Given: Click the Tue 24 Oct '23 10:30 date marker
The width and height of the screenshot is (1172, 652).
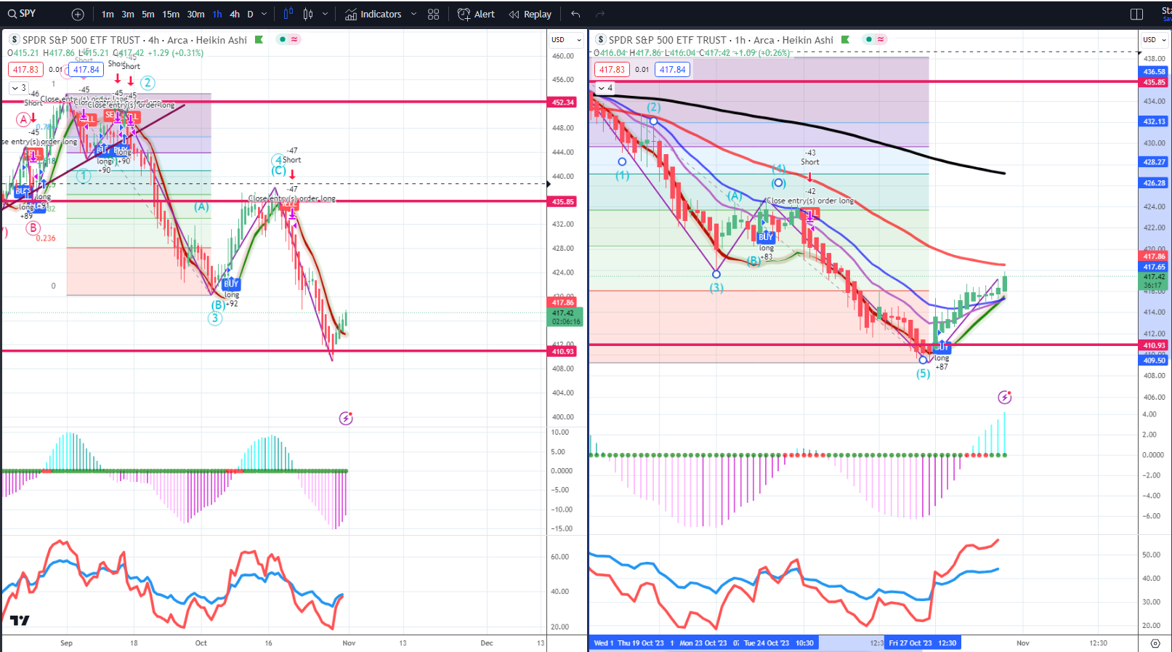Looking at the screenshot, I should coord(779,643).
